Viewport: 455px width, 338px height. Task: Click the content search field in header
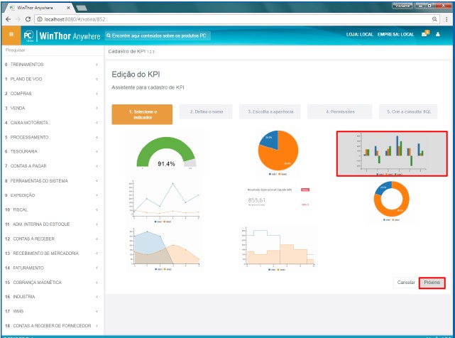[x=158, y=36]
